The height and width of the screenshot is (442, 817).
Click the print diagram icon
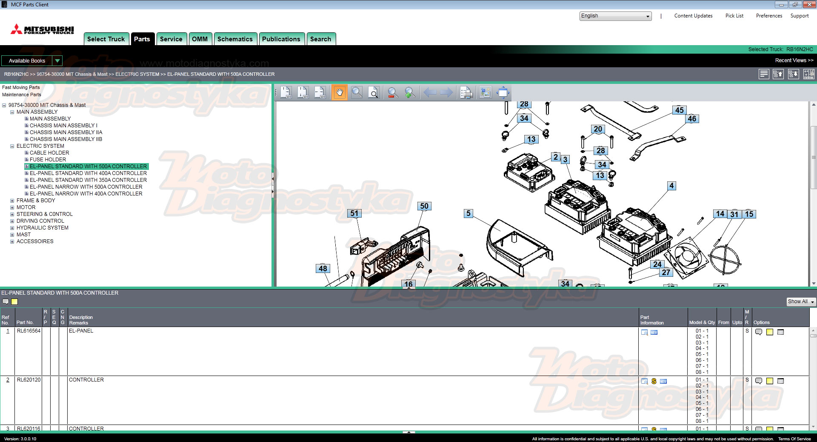click(x=466, y=92)
